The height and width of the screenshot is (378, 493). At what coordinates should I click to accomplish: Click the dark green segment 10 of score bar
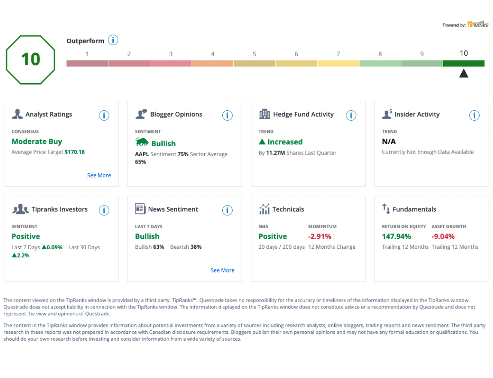coord(464,64)
